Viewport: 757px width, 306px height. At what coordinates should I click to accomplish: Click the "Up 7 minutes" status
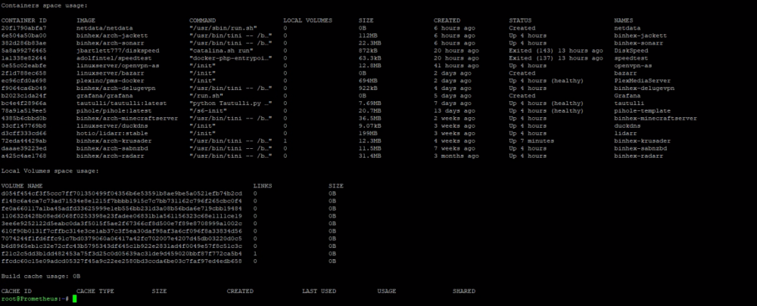(x=531, y=141)
